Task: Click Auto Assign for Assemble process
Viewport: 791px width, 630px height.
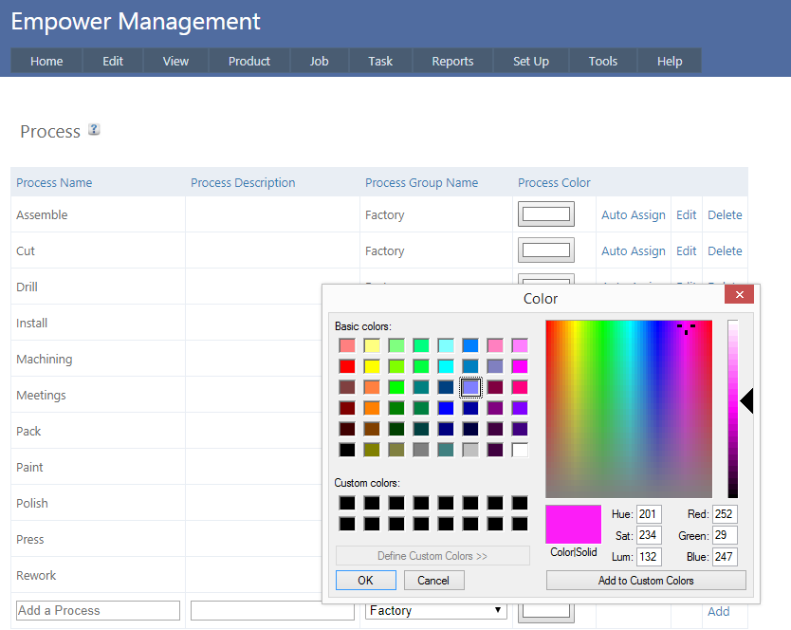Action: coord(634,215)
